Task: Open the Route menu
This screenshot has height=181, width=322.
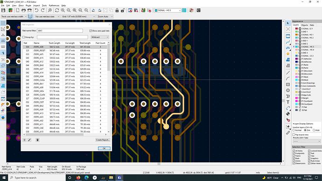Action: click(28, 6)
